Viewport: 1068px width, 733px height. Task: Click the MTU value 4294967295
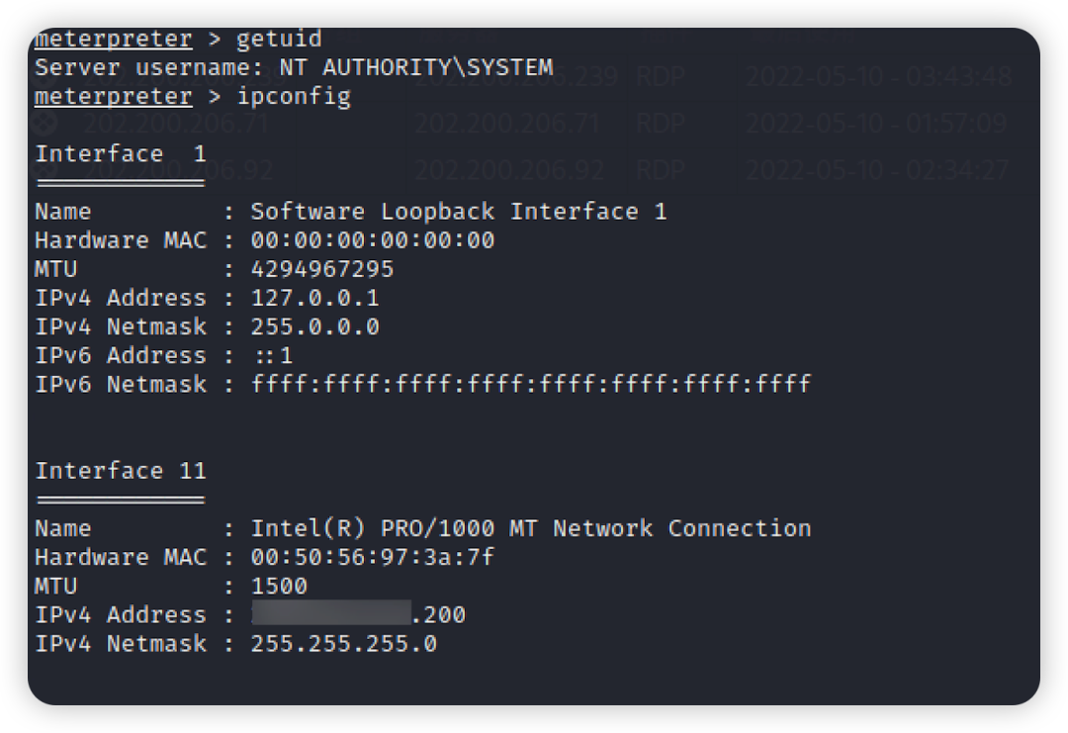coord(322,269)
